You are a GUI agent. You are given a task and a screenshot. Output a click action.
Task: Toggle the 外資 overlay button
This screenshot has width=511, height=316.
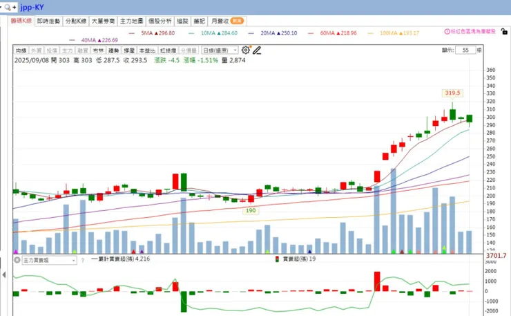(36, 50)
